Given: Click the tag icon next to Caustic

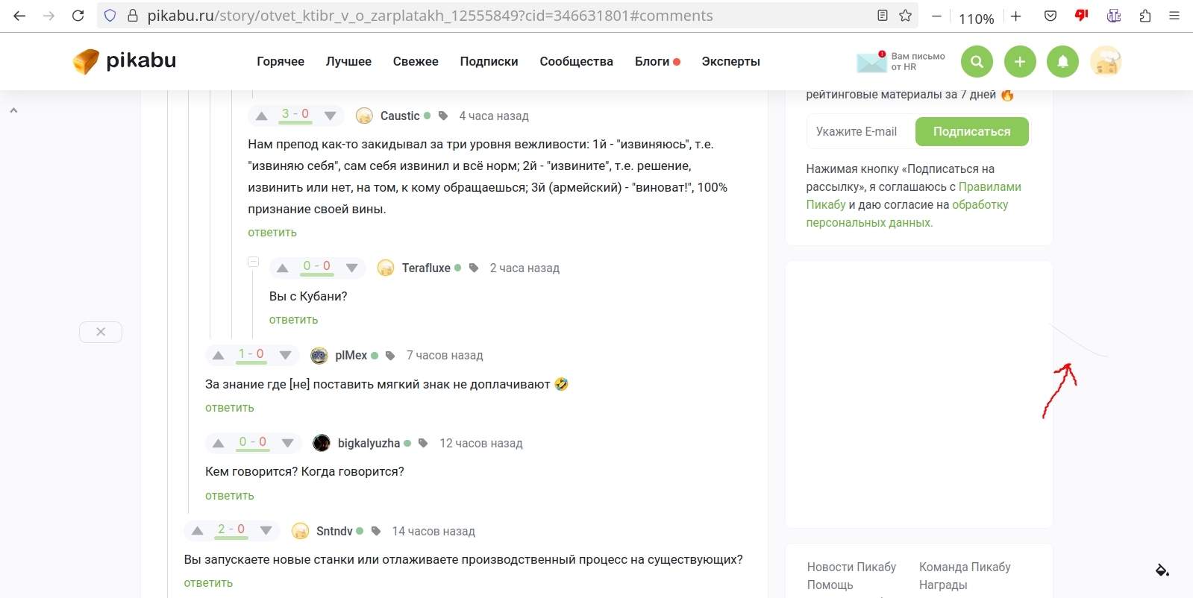Looking at the screenshot, I should click(x=443, y=116).
